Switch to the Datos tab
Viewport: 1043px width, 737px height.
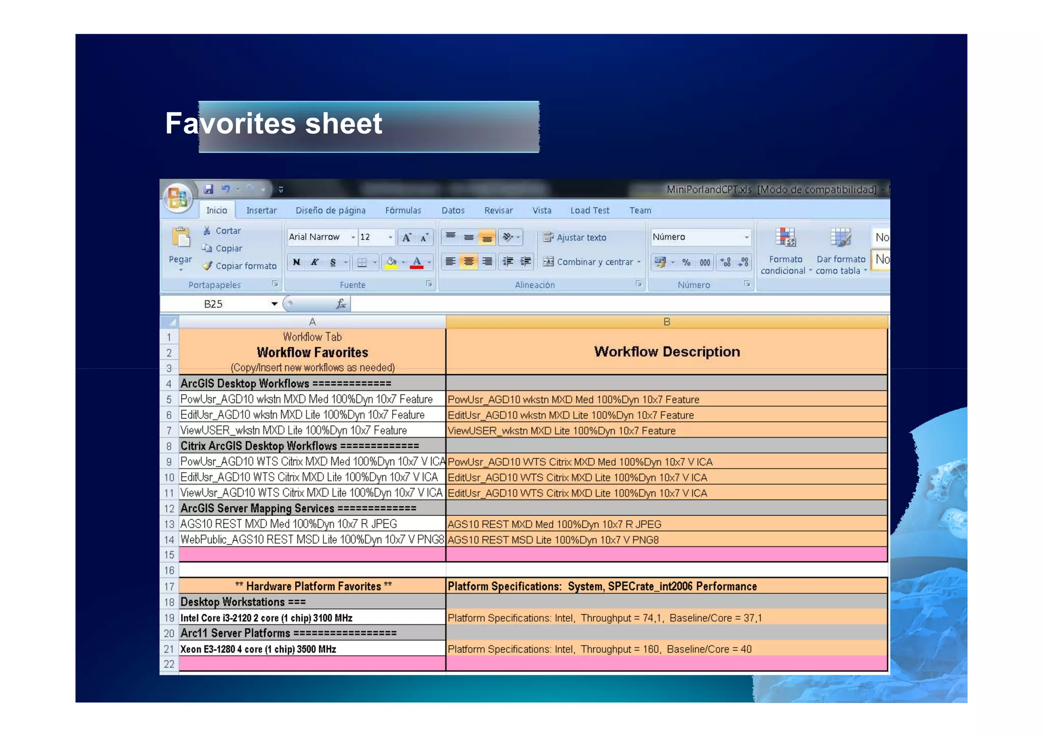[x=453, y=210]
